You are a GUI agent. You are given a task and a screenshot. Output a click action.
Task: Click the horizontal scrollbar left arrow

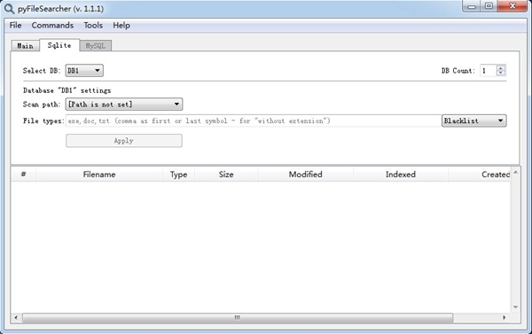pyautogui.click(x=16, y=318)
